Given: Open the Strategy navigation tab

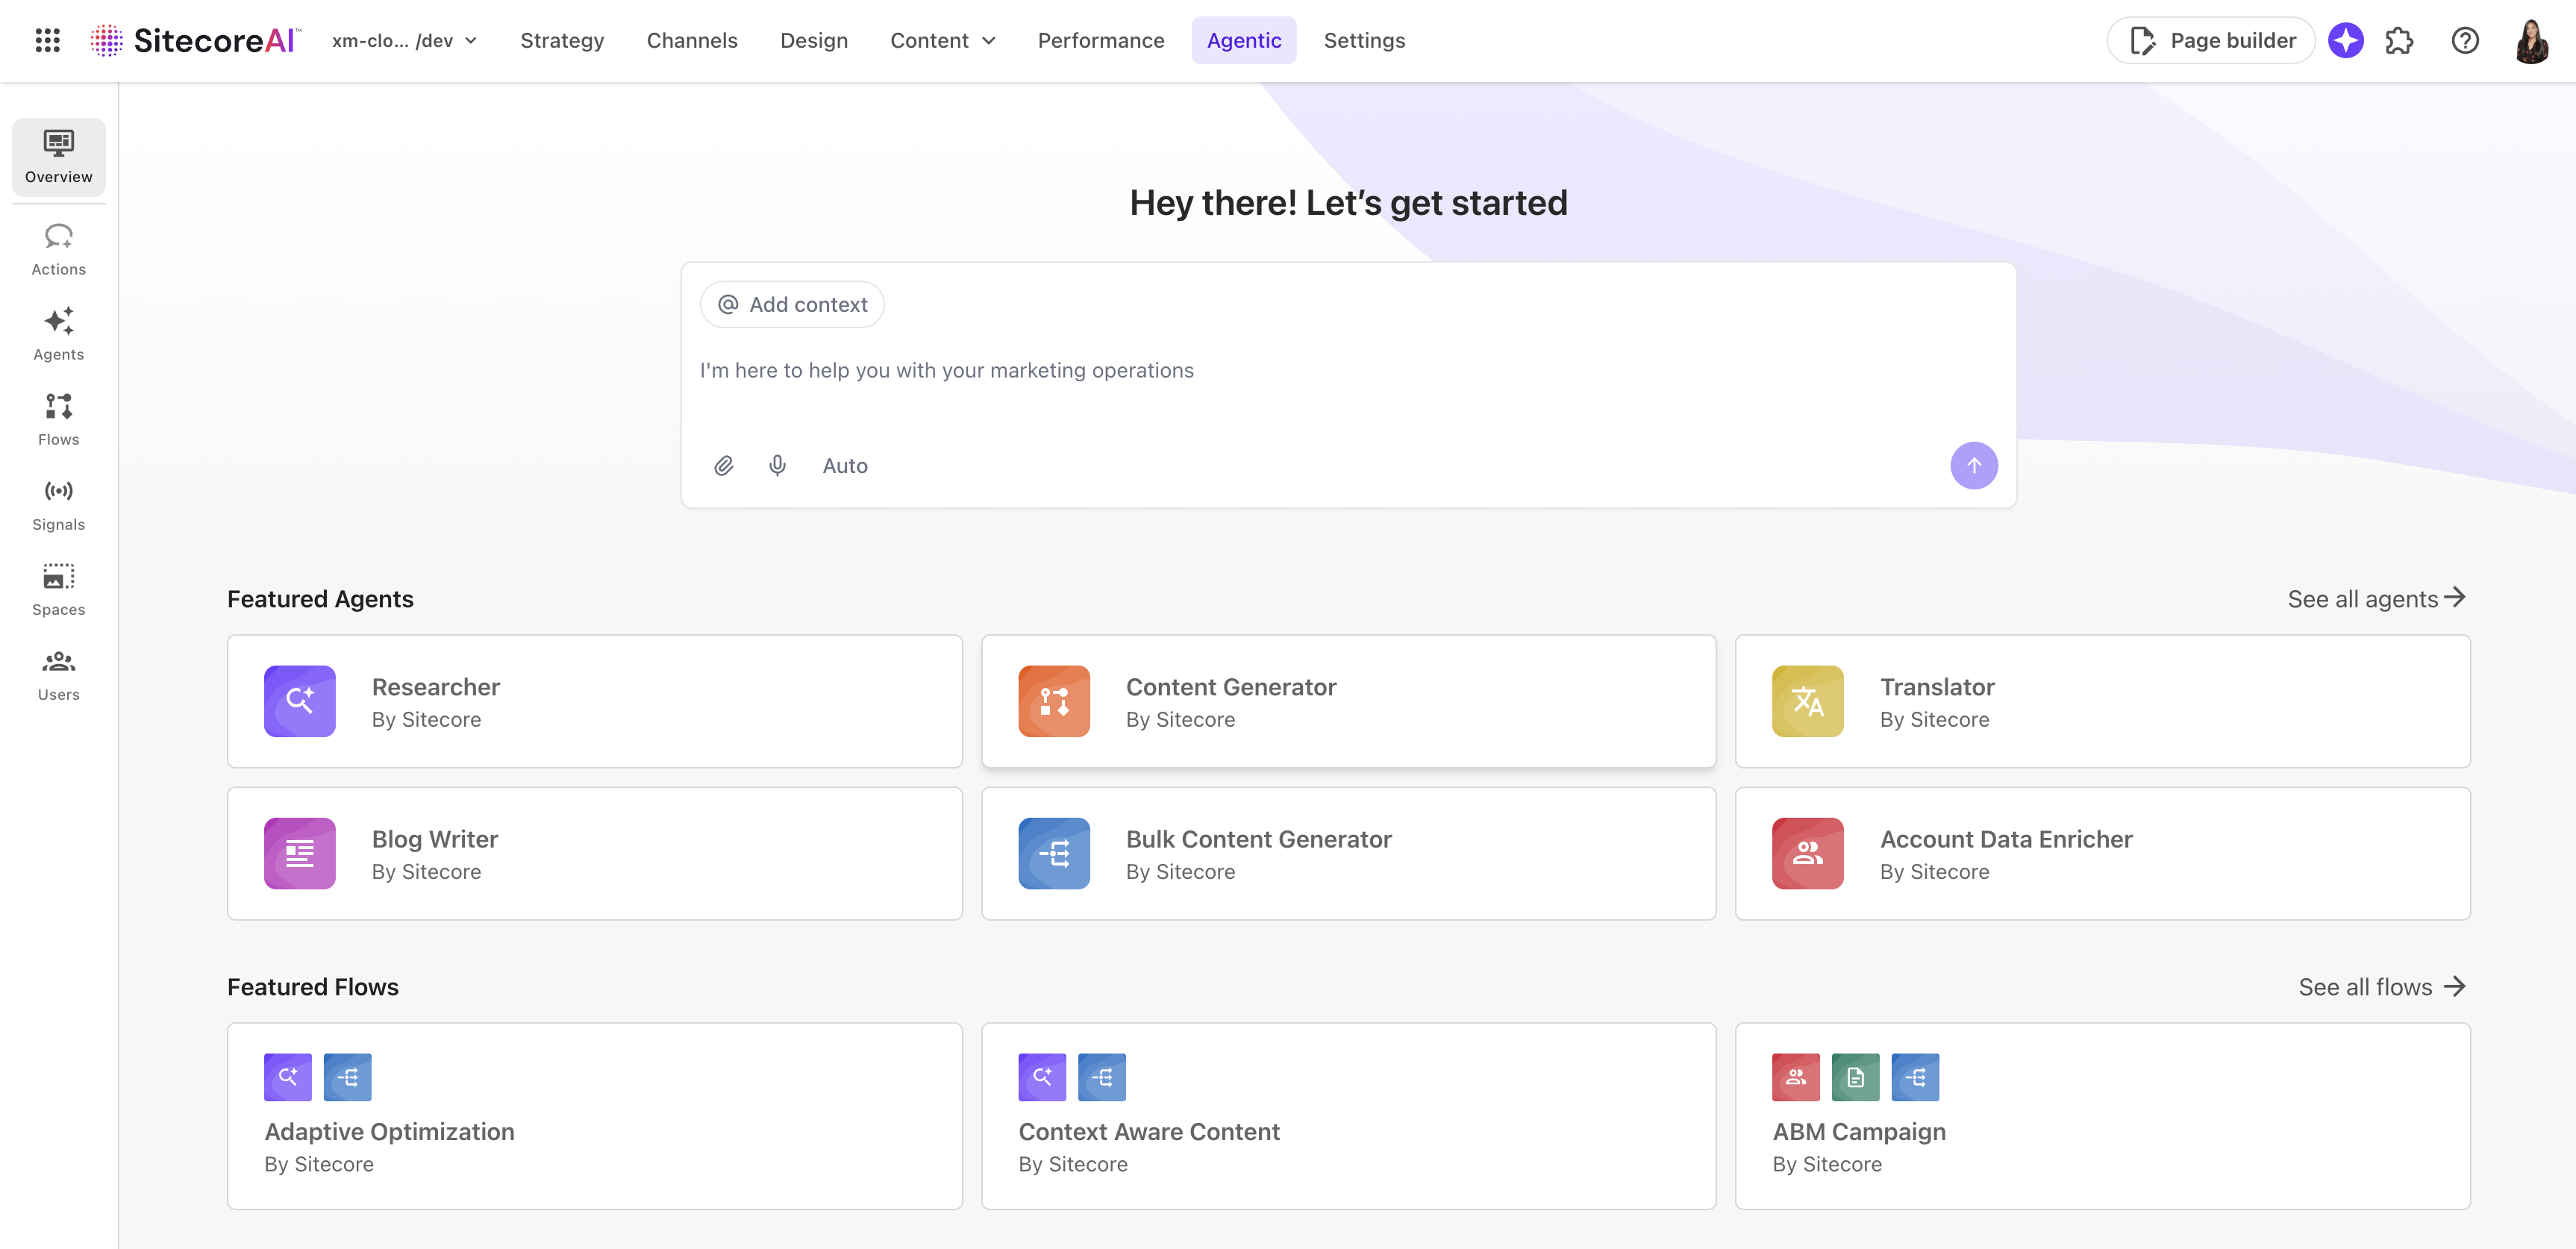Looking at the screenshot, I should pyautogui.click(x=562, y=40).
